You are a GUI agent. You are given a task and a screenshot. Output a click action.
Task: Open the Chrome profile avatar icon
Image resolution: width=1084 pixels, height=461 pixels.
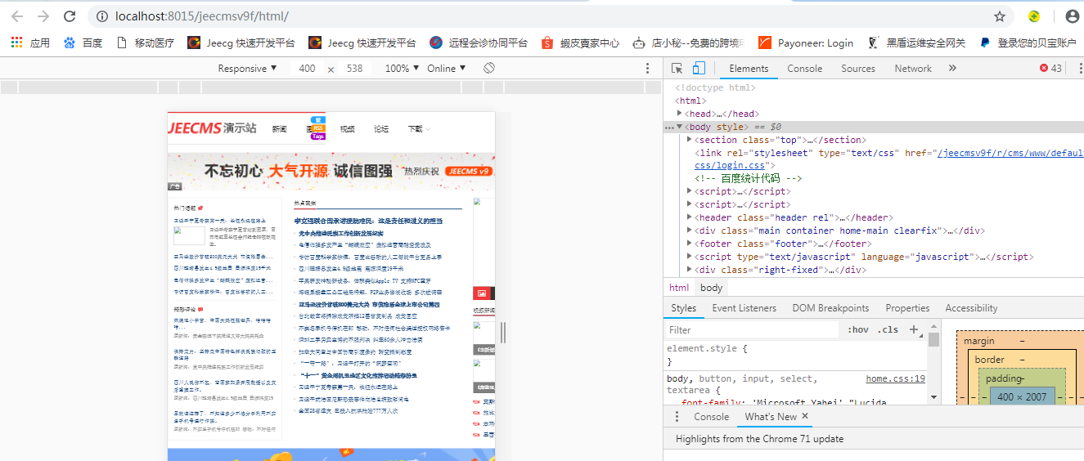(1072, 16)
